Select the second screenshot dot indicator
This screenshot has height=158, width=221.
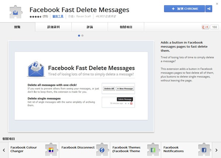pyautogui.click(x=83, y=36)
